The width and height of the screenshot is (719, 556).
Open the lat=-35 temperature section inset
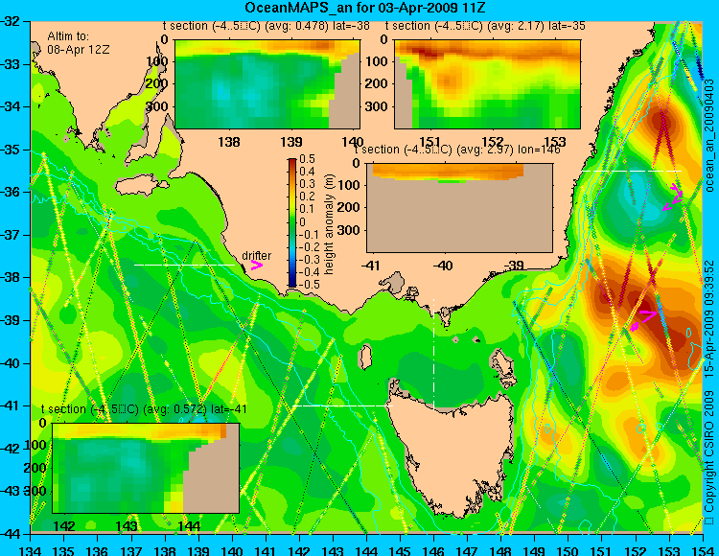coord(487,84)
